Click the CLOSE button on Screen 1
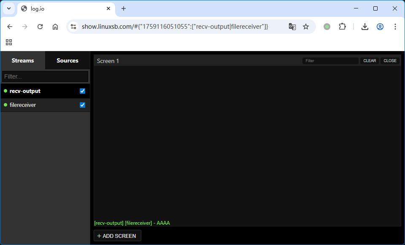Image resolution: width=405 pixels, height=245 pixels. pos(390,61)
